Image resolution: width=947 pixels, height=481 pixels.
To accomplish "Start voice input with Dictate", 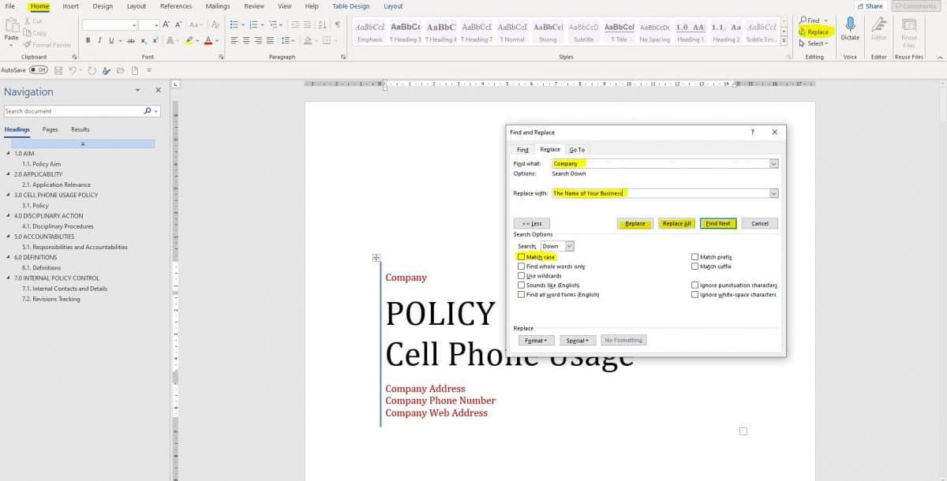I will (x=849, y=28).
